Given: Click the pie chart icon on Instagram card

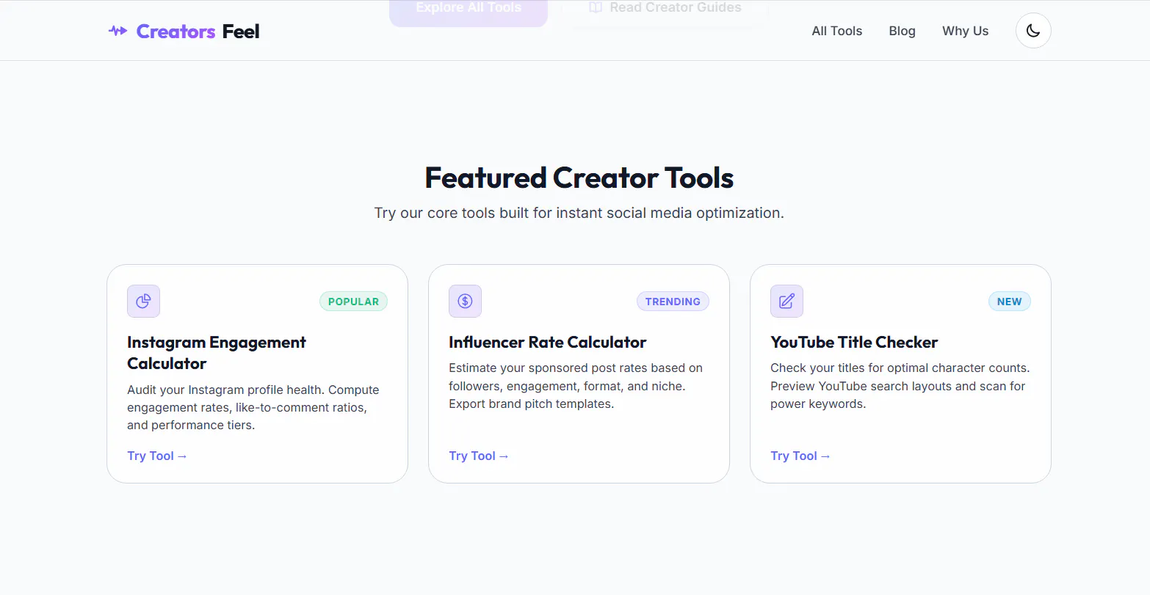Looking at the screenshot, I should 143,301.
